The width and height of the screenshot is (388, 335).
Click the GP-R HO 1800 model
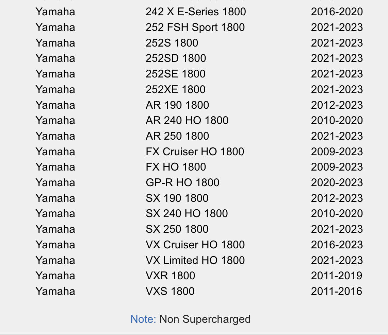182,183
